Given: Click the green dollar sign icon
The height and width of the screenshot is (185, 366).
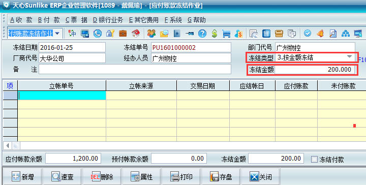Looking at the screenshot, I should 215,34.
